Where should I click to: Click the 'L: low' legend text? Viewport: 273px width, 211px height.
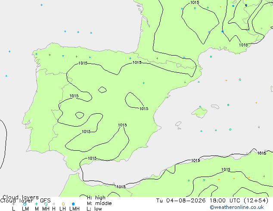click(94, 208)
